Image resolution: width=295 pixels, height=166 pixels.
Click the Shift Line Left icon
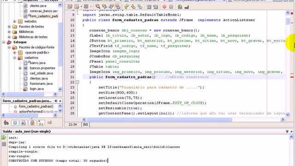(149, 6)
